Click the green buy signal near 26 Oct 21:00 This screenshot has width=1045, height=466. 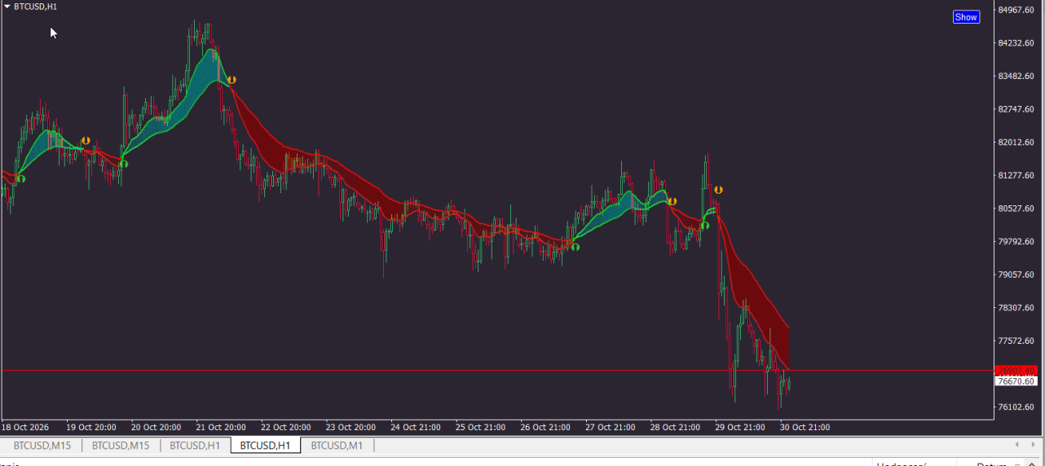coord(575,247)
